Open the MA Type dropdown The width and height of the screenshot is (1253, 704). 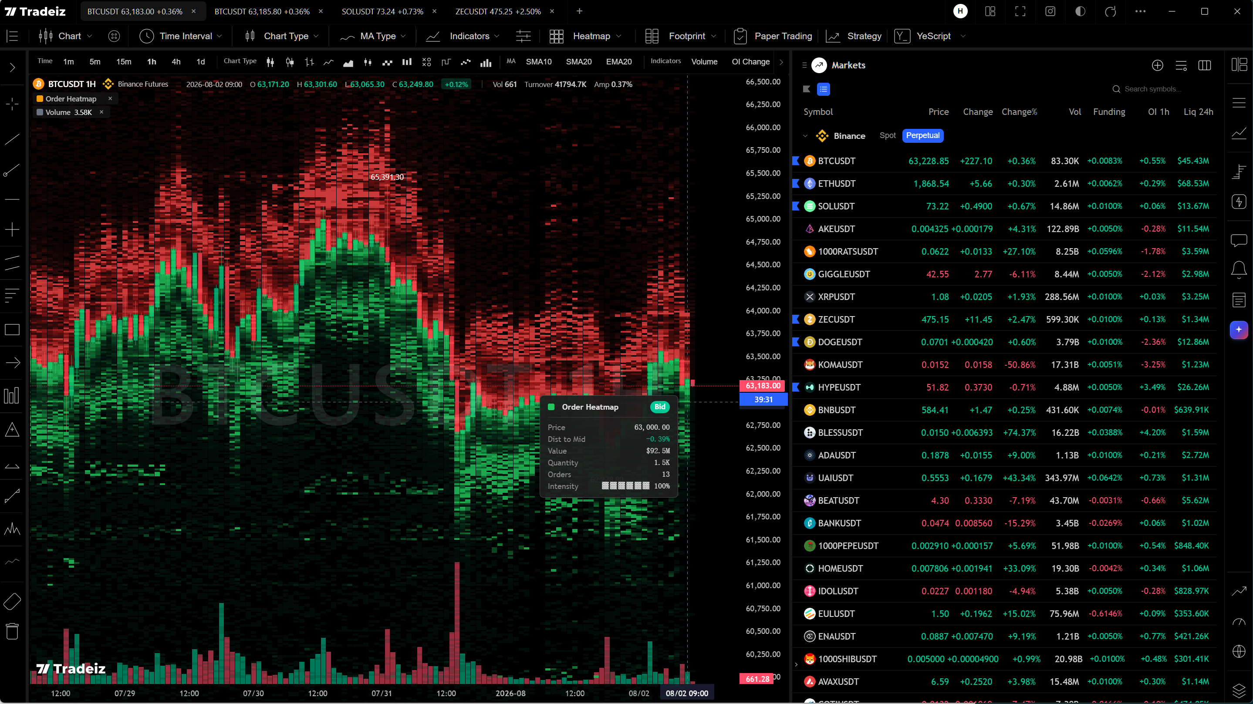(x=373, y=36)
